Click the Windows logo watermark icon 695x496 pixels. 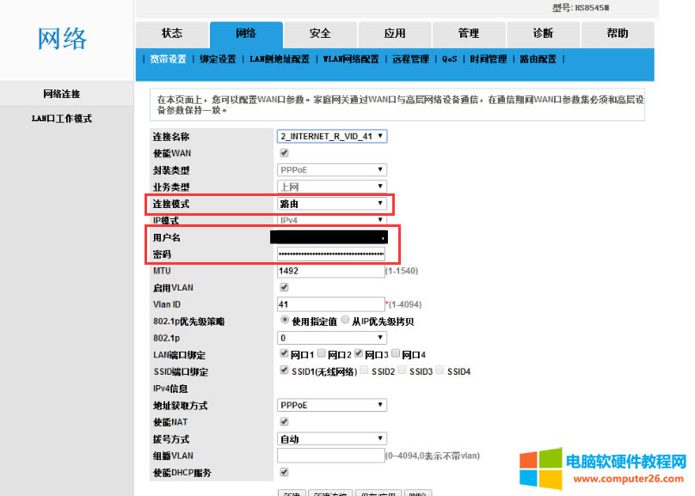[x=538, y=470]
